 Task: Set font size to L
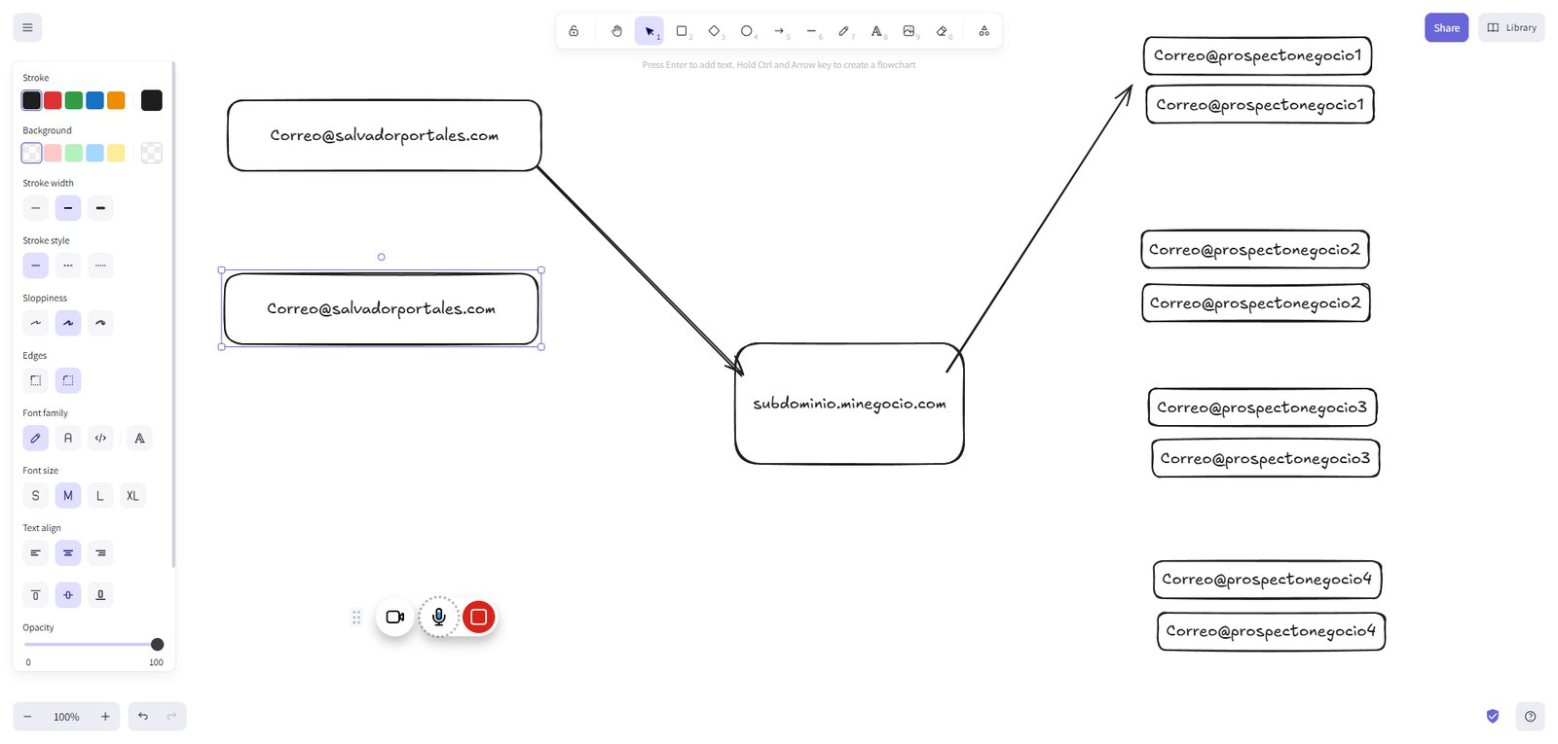[100, 496]
